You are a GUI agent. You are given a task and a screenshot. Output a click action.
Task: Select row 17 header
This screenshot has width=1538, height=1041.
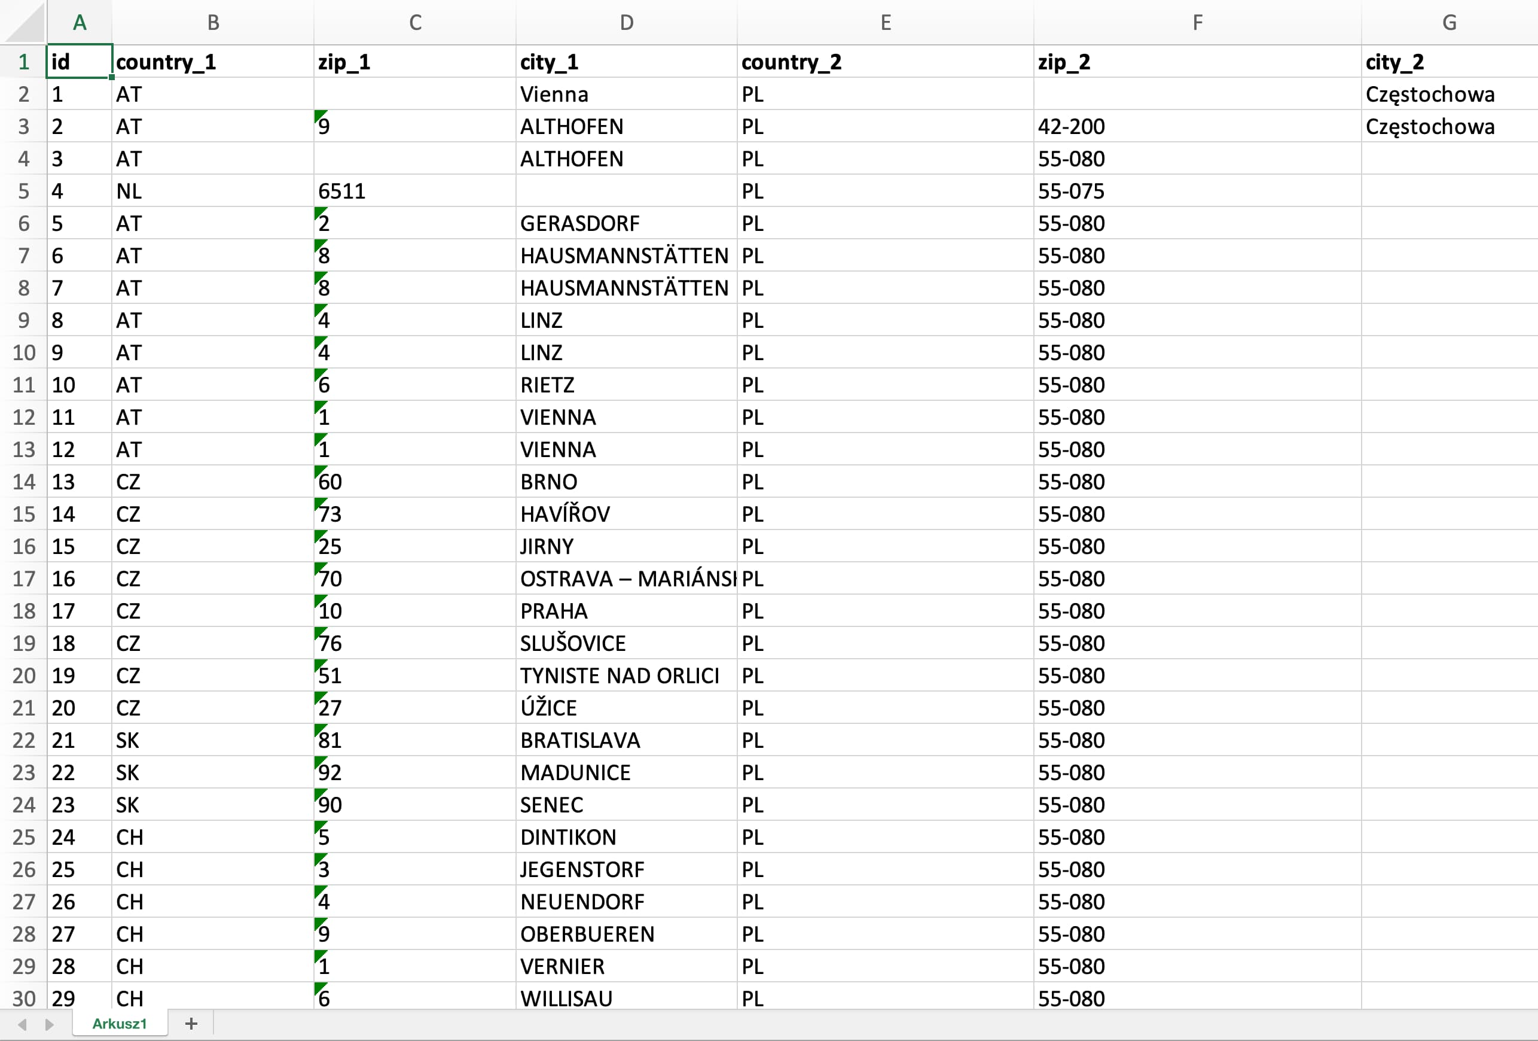(24, 579)
